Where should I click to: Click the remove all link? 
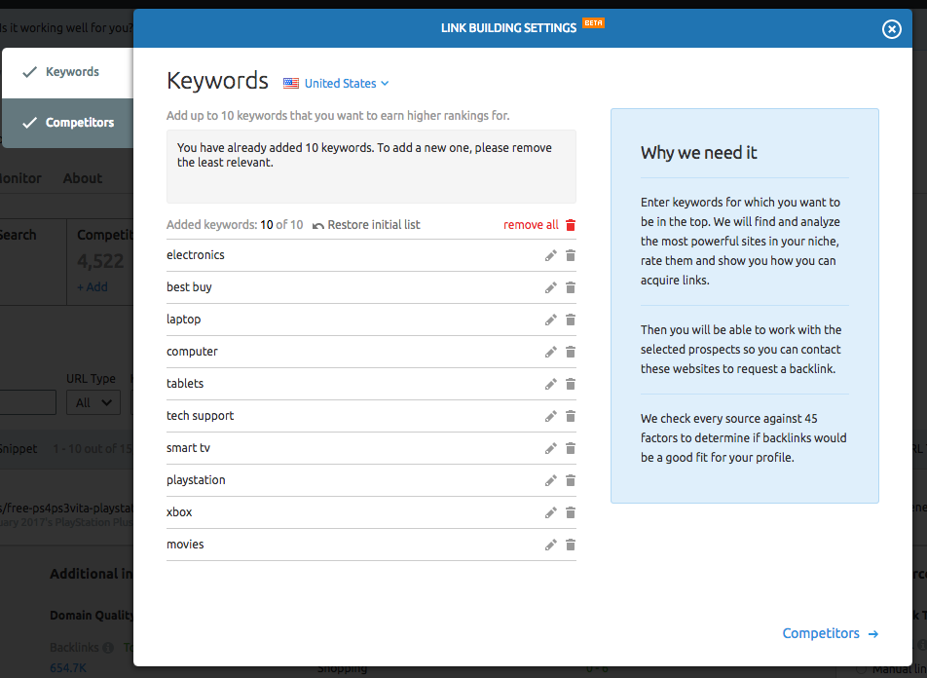pyautogui.click(x=531, y=225)
